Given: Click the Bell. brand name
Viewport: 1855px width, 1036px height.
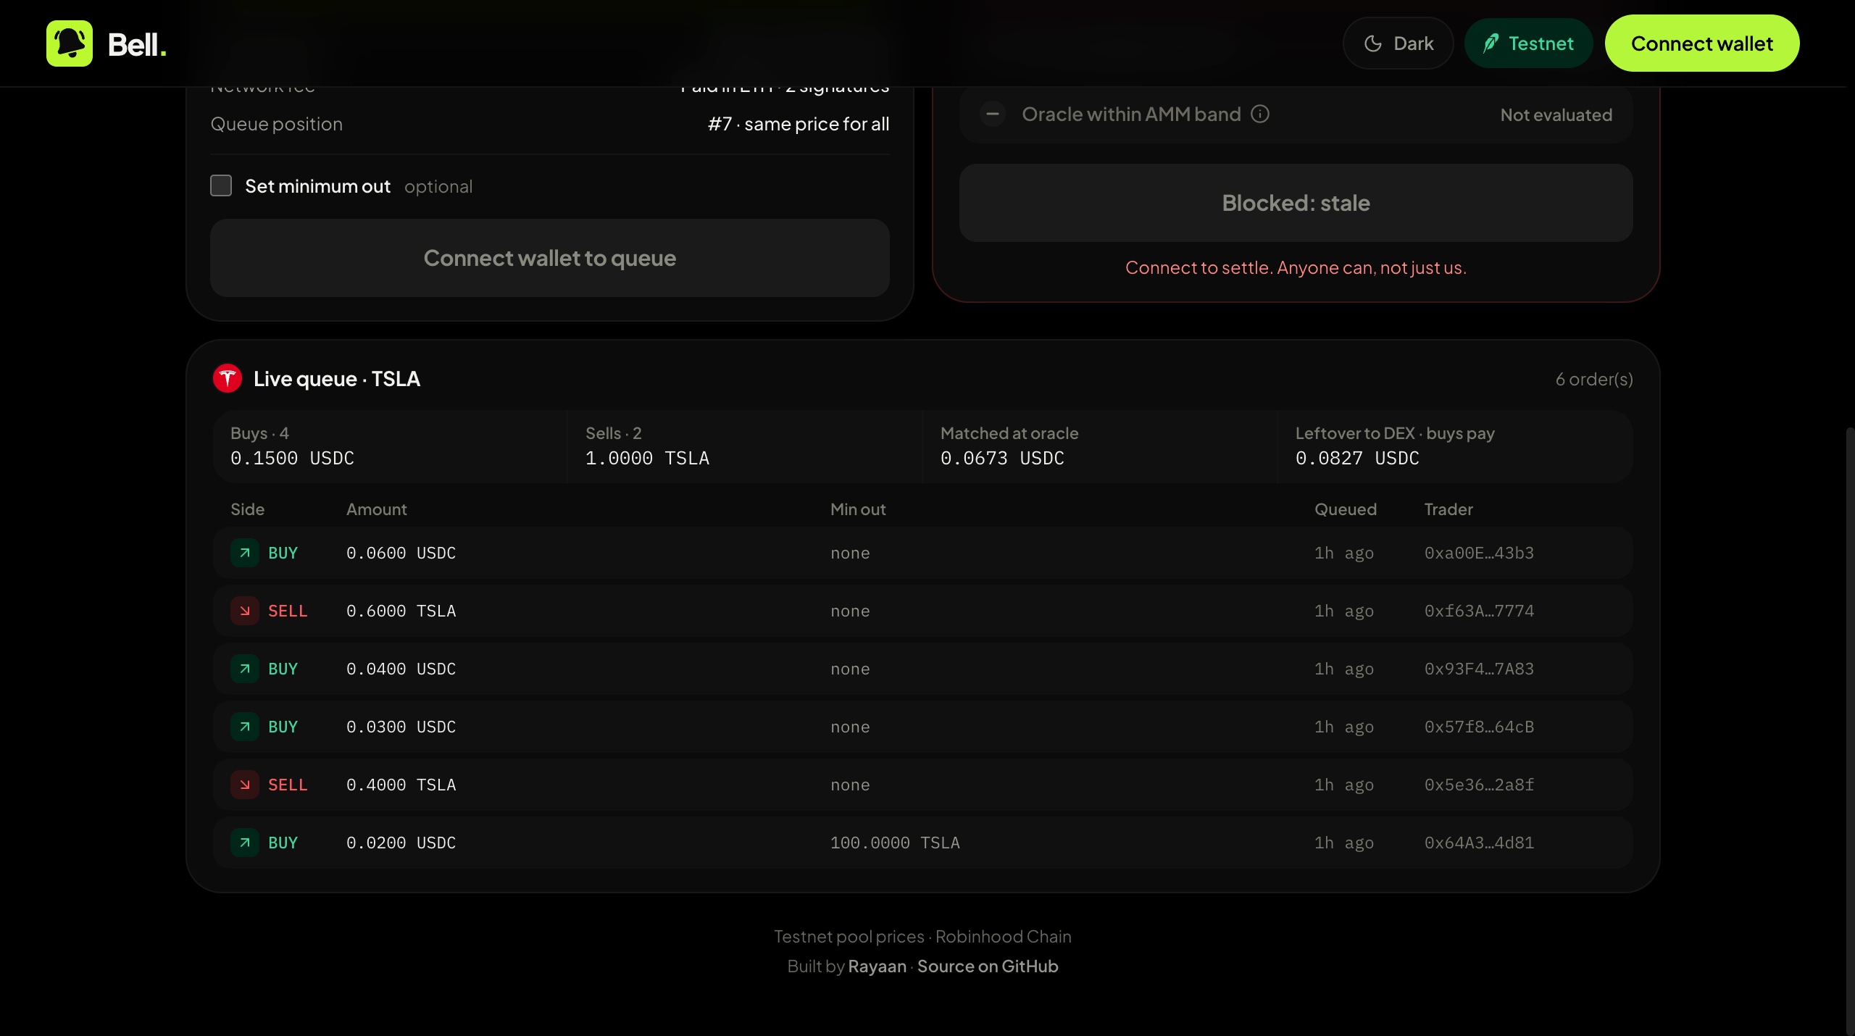Looking at the screenshot, I should click(137, 45).
